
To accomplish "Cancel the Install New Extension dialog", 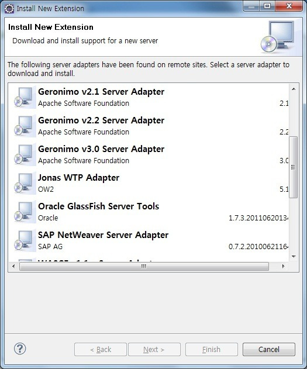I will click(269, 350).
